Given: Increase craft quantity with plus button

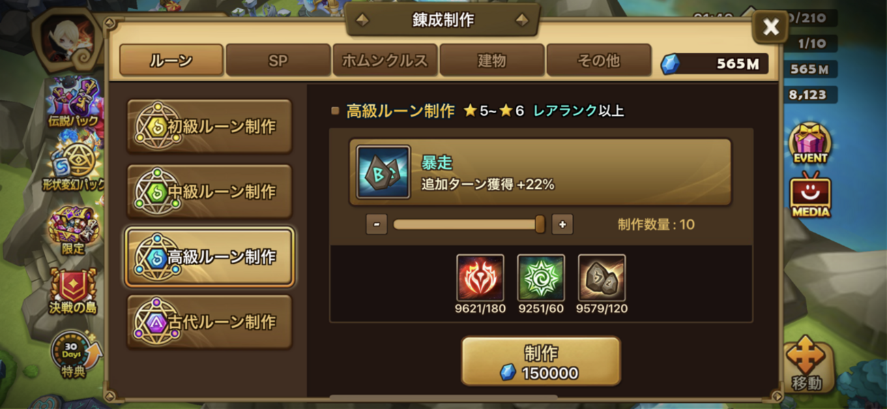Looking at the screenshot, I should point(562,224).
